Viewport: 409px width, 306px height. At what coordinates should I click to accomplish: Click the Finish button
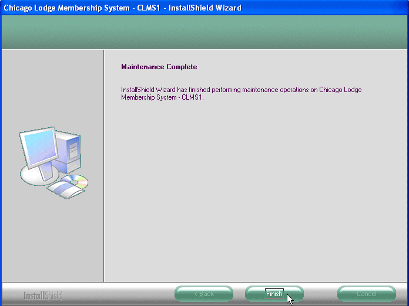(x=274, y=294)
